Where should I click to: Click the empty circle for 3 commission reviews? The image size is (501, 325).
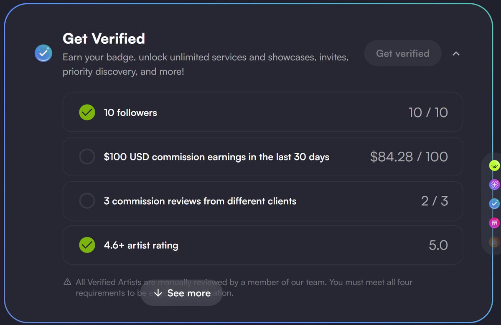pyautogui.click(x=87, y=201)
